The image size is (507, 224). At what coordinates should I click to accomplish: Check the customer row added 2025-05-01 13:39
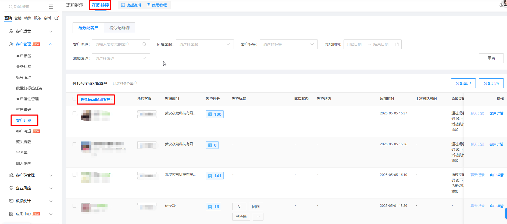pos(74,206)
